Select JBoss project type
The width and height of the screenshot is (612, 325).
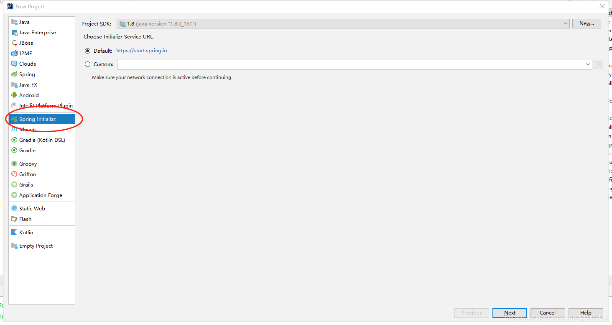click(42, 43)
